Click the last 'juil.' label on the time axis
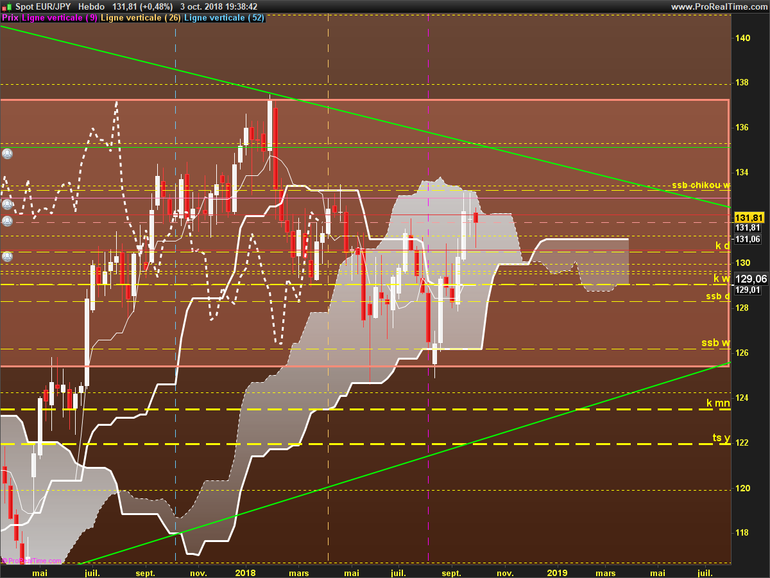This screenshot has height=578, width=770. tap(706, 572)
